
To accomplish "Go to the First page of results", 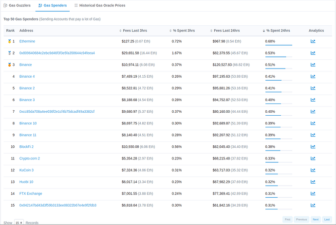I will click(288, 220).
